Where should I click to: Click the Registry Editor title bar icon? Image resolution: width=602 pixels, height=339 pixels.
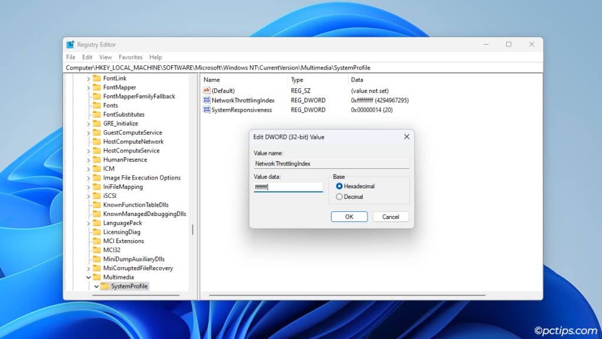click(72, 44)
